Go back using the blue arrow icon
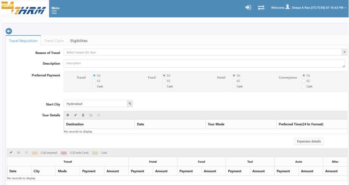 pos(9,31)
